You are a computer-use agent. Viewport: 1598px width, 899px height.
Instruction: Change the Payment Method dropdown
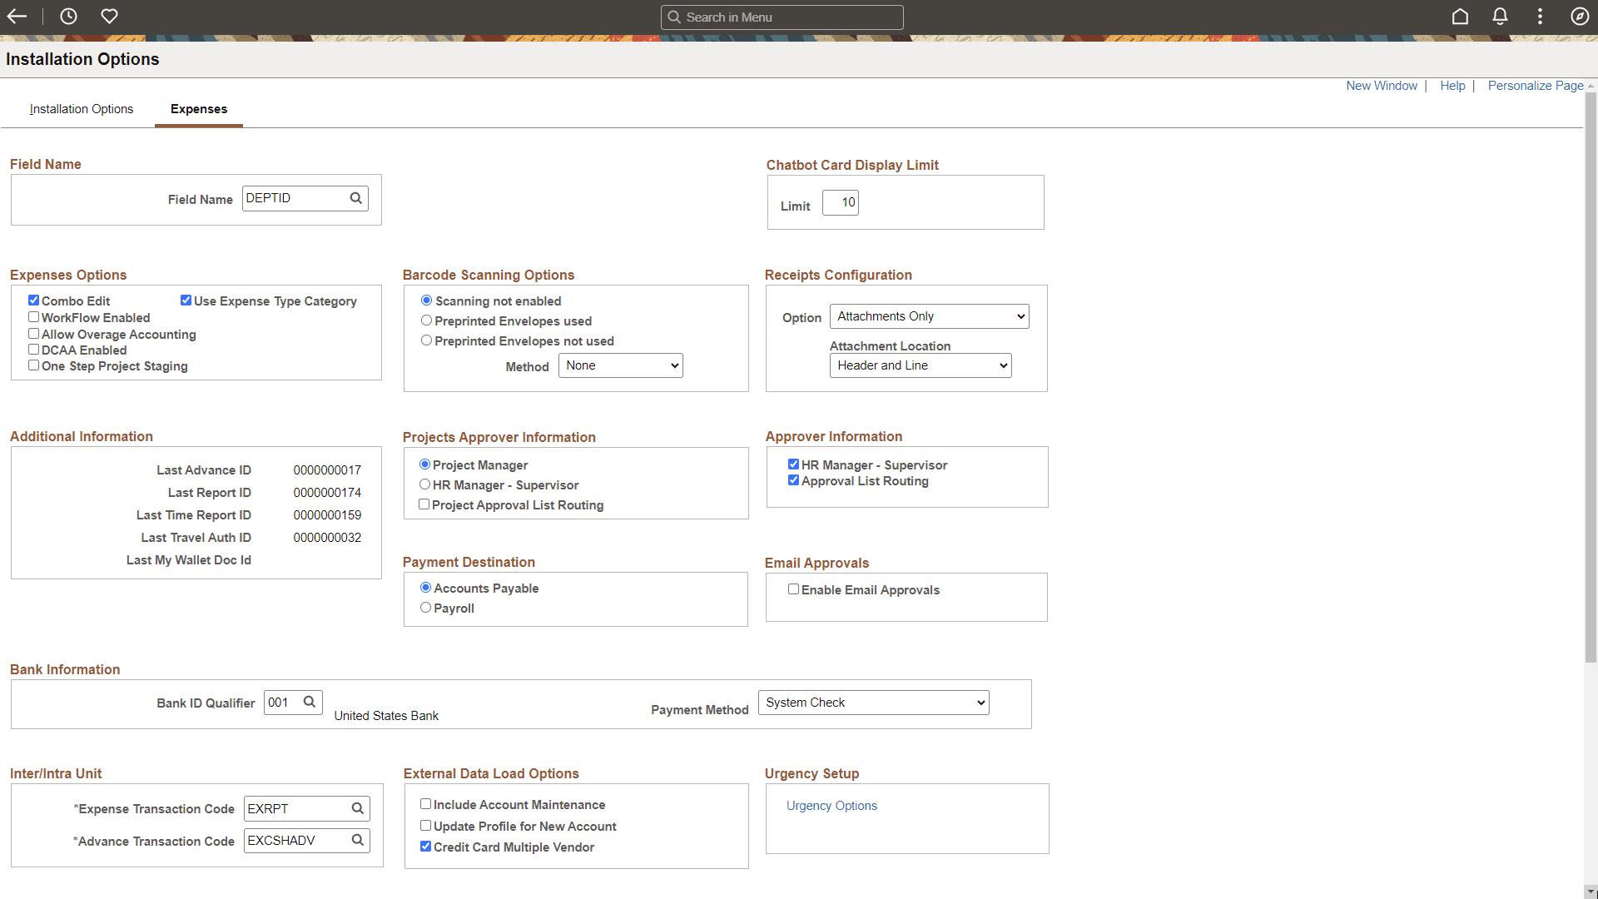(x=872, y=702)
